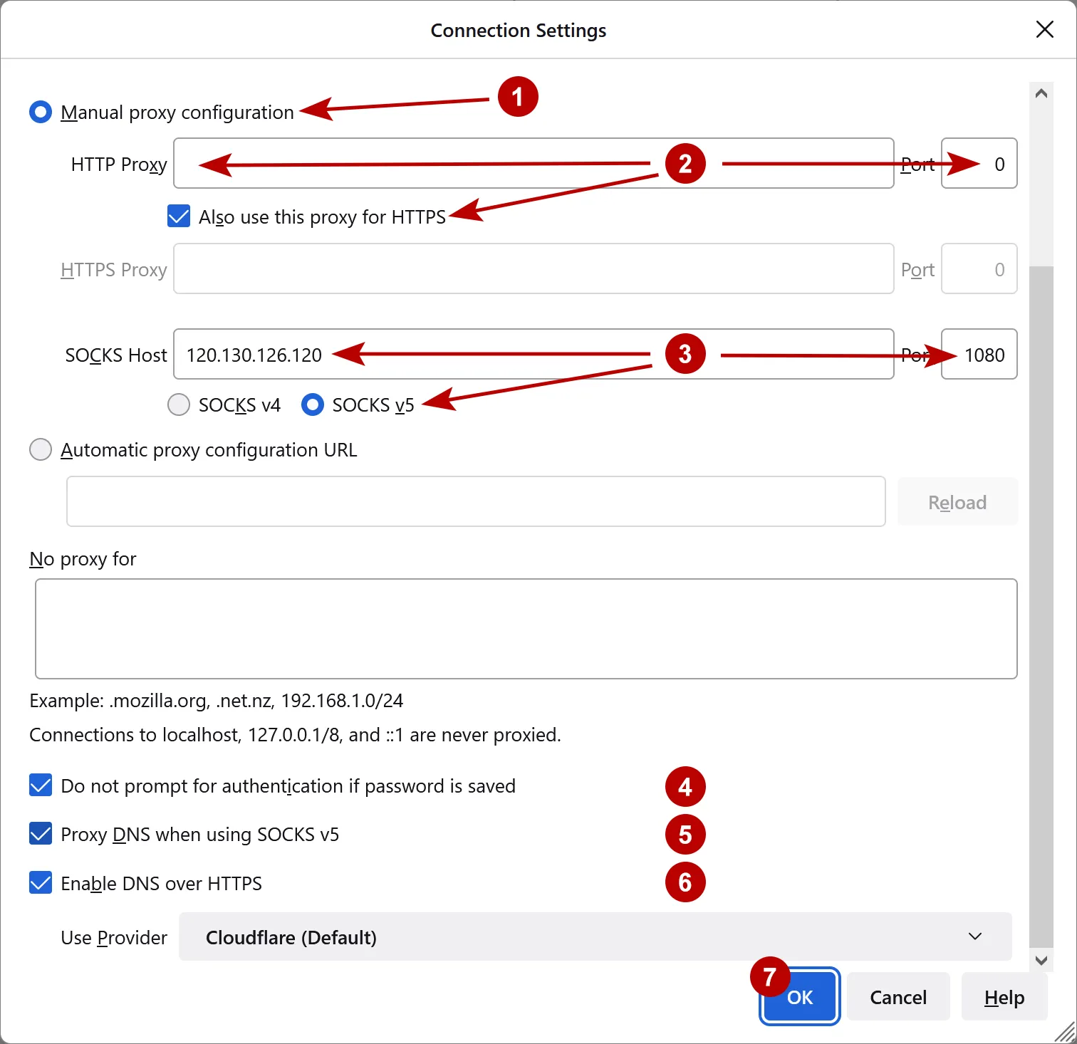Viewport: 1077px width, 1044px height.
Task: Click the HTTP Proxy input field
Action: [x=534, y=163]
